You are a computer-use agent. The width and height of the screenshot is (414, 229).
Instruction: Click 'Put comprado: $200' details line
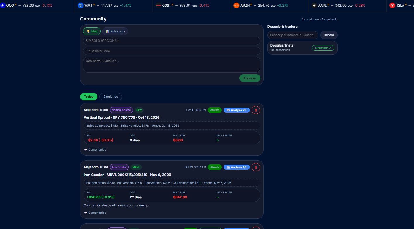(172, 183)
